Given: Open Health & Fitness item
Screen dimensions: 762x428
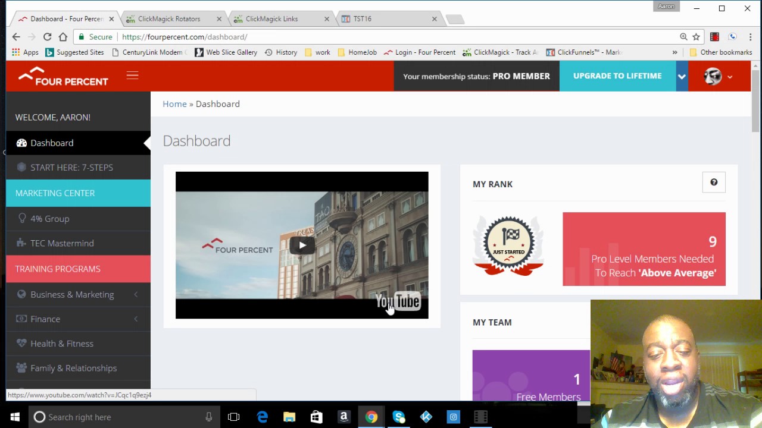Looking at the screenshot, I should point(78,344).
